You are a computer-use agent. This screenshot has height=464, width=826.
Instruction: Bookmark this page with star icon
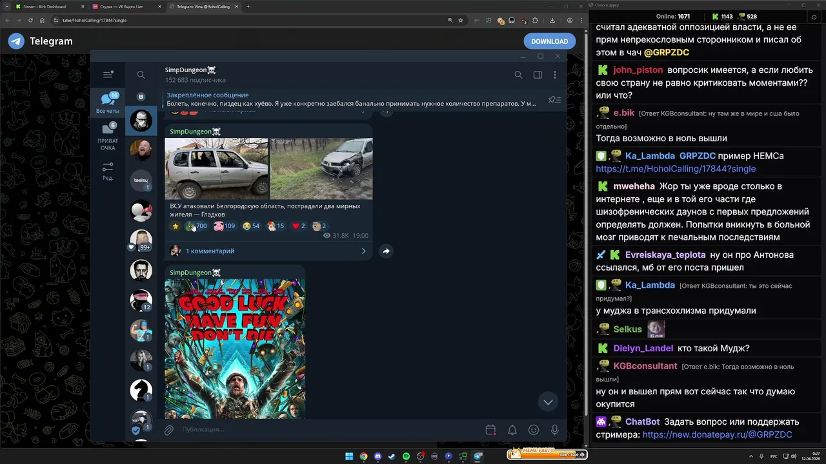tap(460, 20)
